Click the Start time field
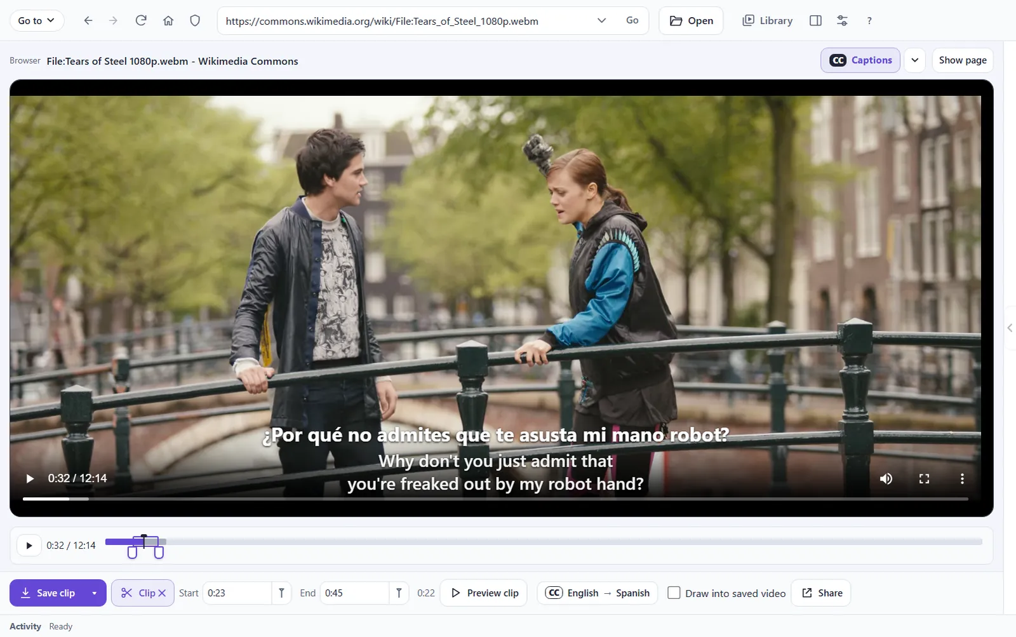The image size is (1016, 637). pos(237,593)
